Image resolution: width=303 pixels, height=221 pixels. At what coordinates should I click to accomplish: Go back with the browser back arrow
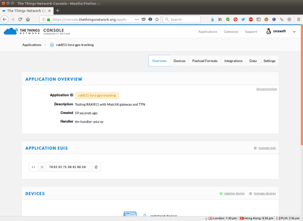5,20
